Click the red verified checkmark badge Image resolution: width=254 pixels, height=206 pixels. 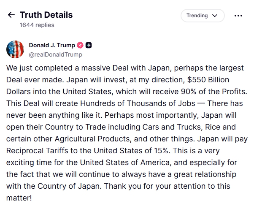pos(80,45)
